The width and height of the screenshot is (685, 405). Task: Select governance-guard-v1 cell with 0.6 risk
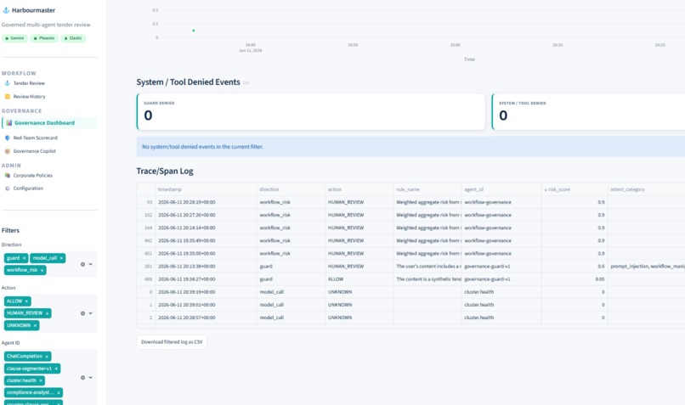coord(501,267)
